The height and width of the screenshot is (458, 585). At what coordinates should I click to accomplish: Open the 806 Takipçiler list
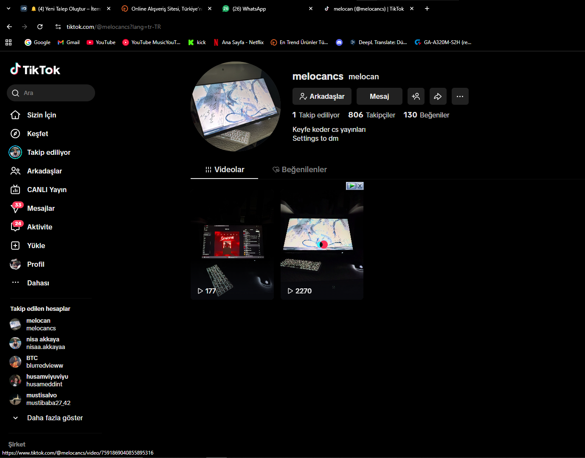371,115
